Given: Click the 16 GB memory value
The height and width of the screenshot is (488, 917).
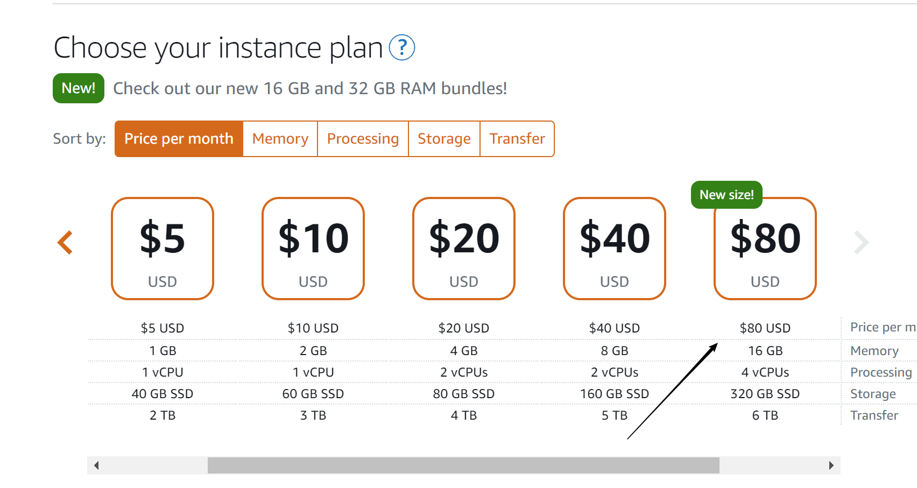Looking at the screenshot, I should (765, 351).
